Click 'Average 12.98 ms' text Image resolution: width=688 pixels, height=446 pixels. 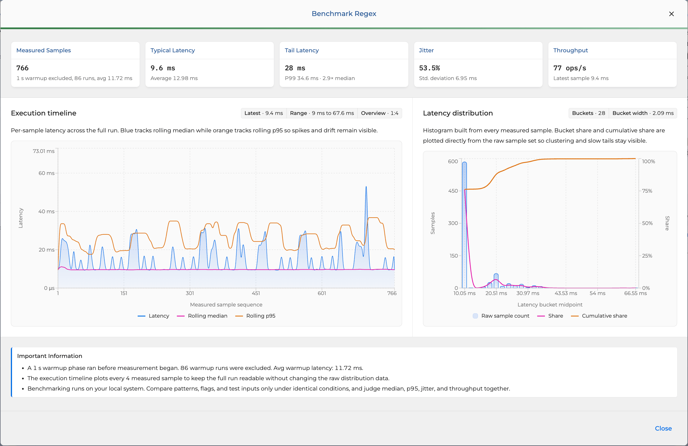coord(174,78)
